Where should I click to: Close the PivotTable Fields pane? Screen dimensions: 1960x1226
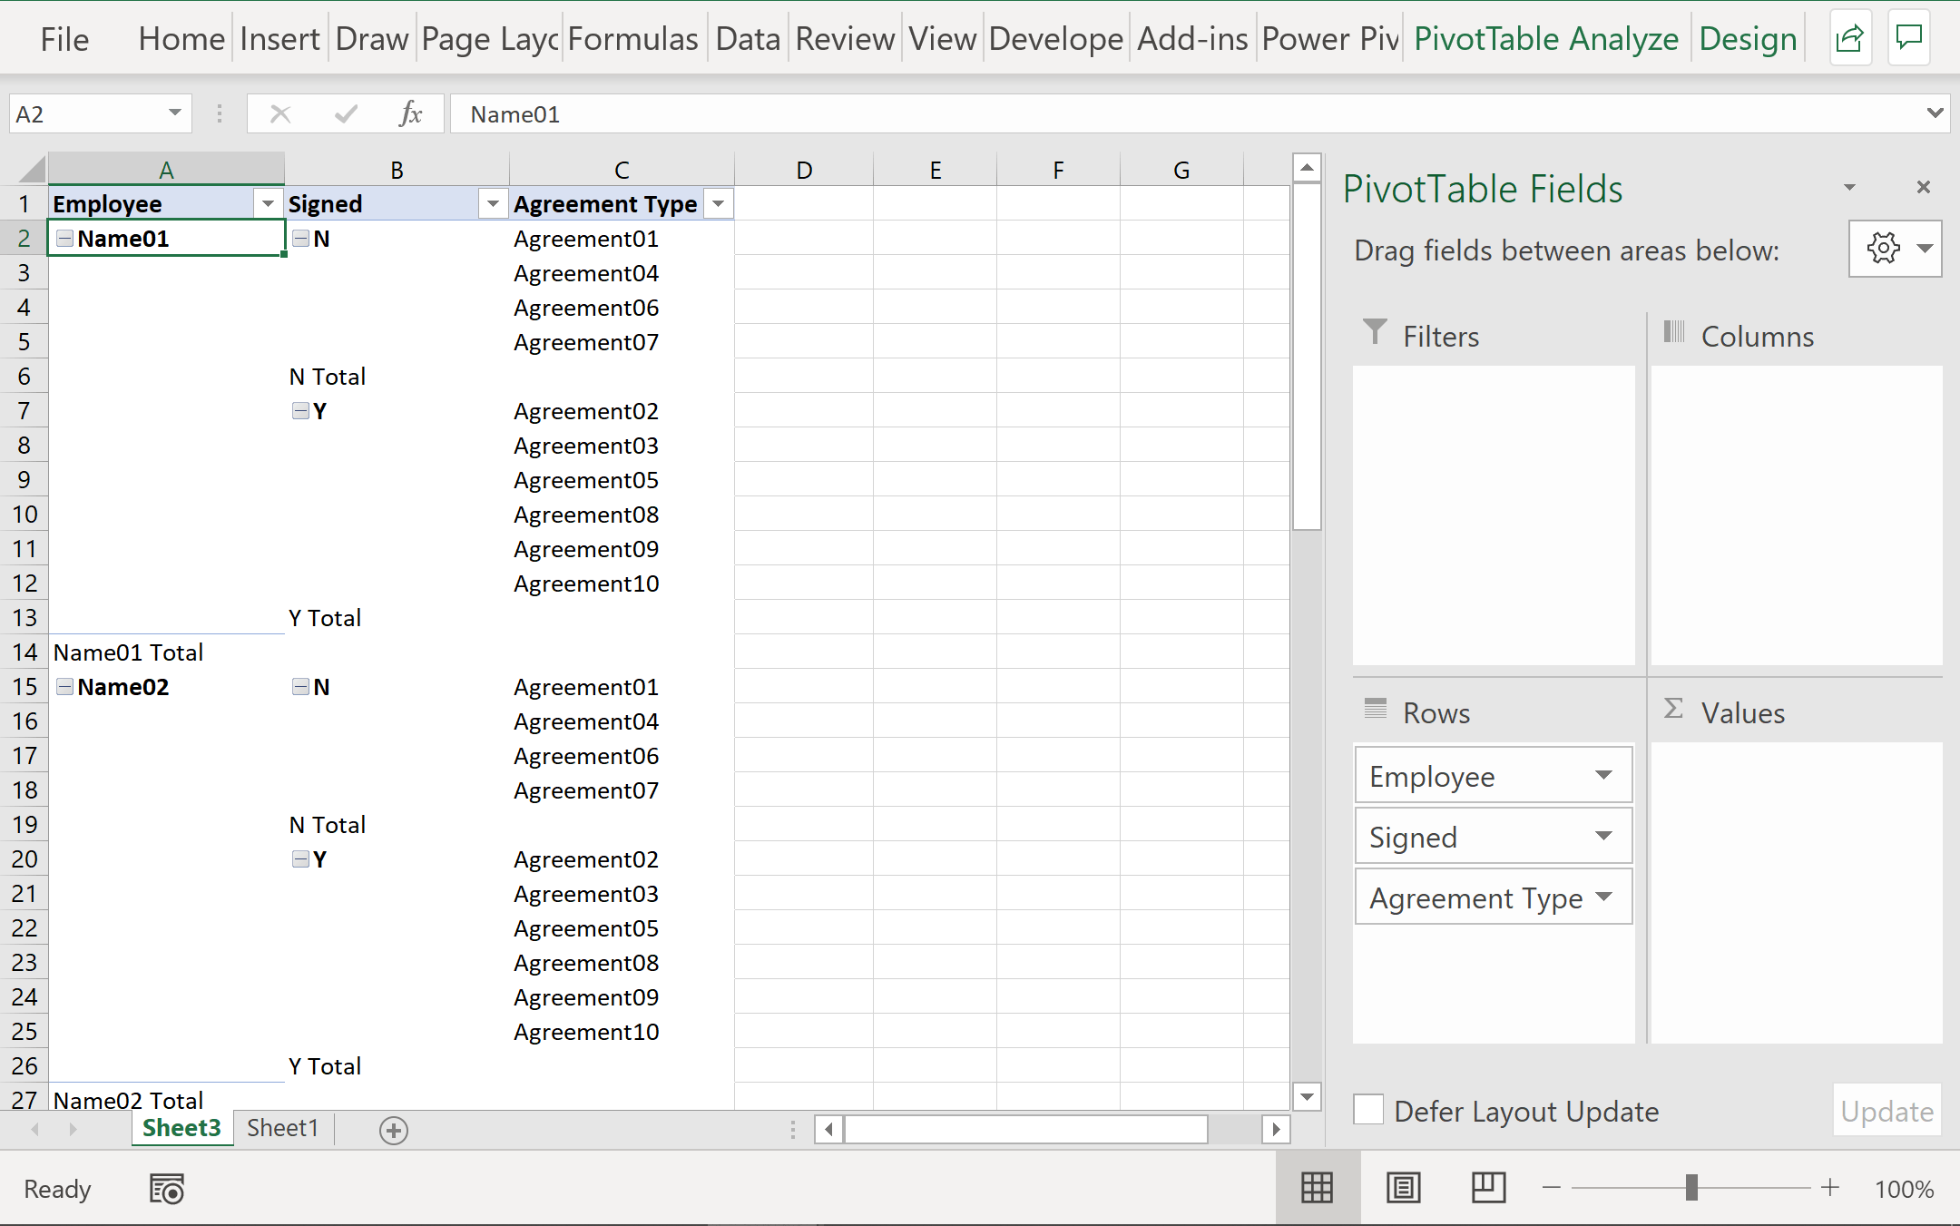click(x=1923, y=187)
